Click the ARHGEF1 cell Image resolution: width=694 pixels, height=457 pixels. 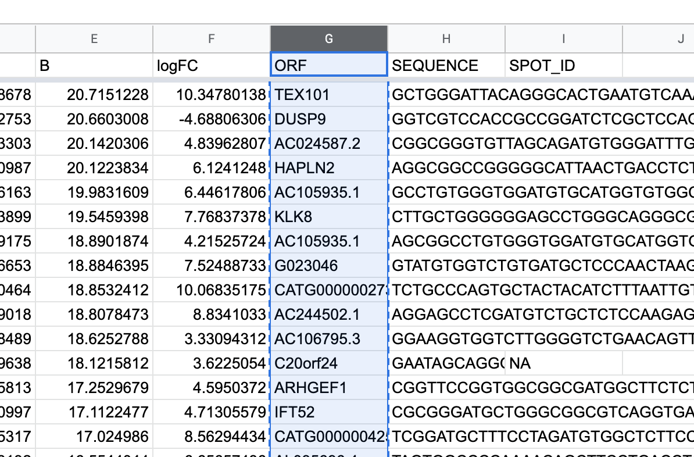pyautogui.click(x=329, y=387)
